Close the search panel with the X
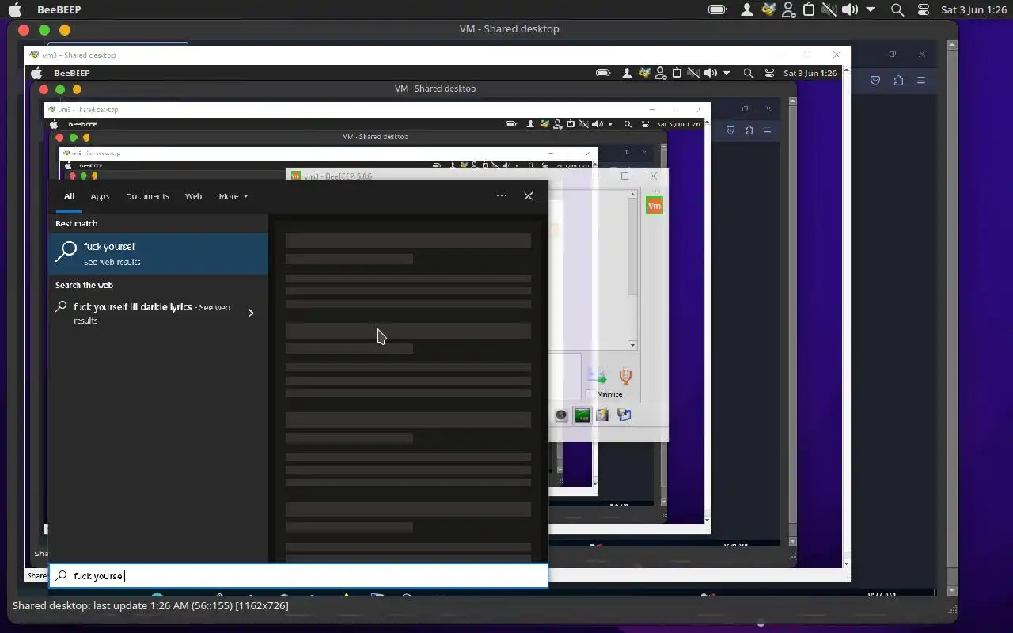 click(x=529, y=196)
